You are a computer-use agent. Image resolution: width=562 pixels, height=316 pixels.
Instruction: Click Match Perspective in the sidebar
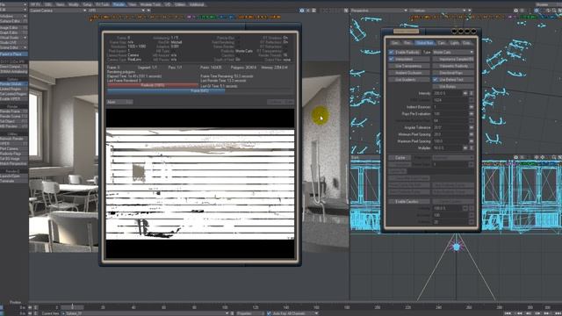[14, 164]
